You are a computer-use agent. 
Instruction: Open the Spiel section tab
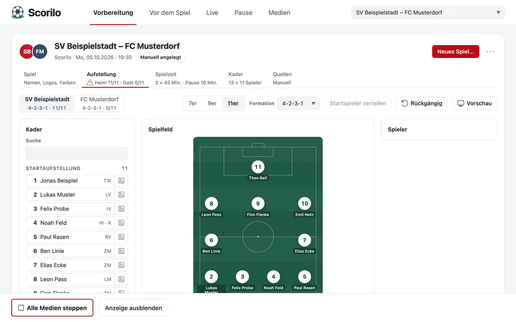point(50,78)
